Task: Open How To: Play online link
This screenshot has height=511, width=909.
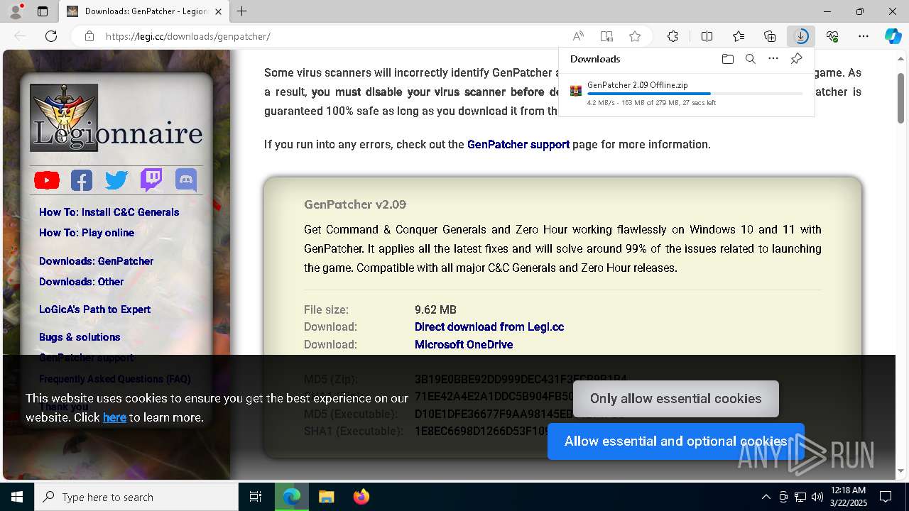Action: point(87,233)
